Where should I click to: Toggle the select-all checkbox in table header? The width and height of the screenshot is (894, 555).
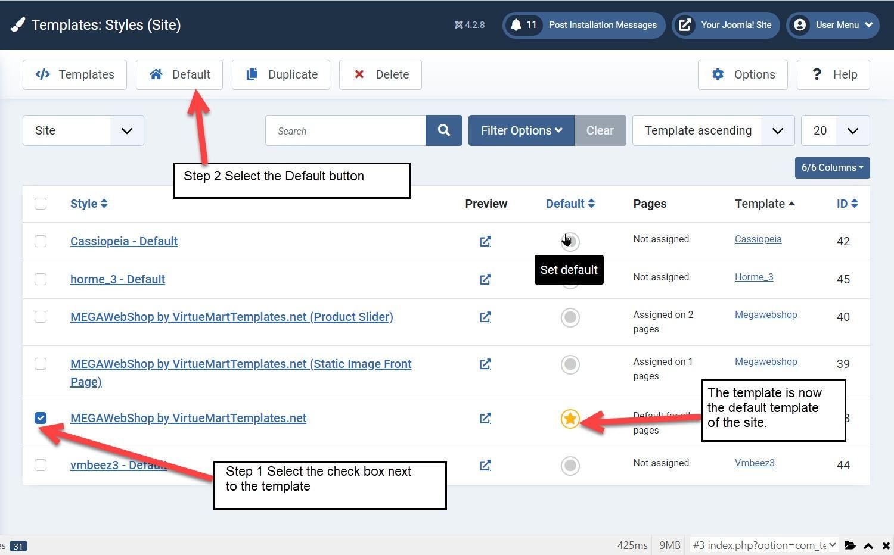coord(41,204)
